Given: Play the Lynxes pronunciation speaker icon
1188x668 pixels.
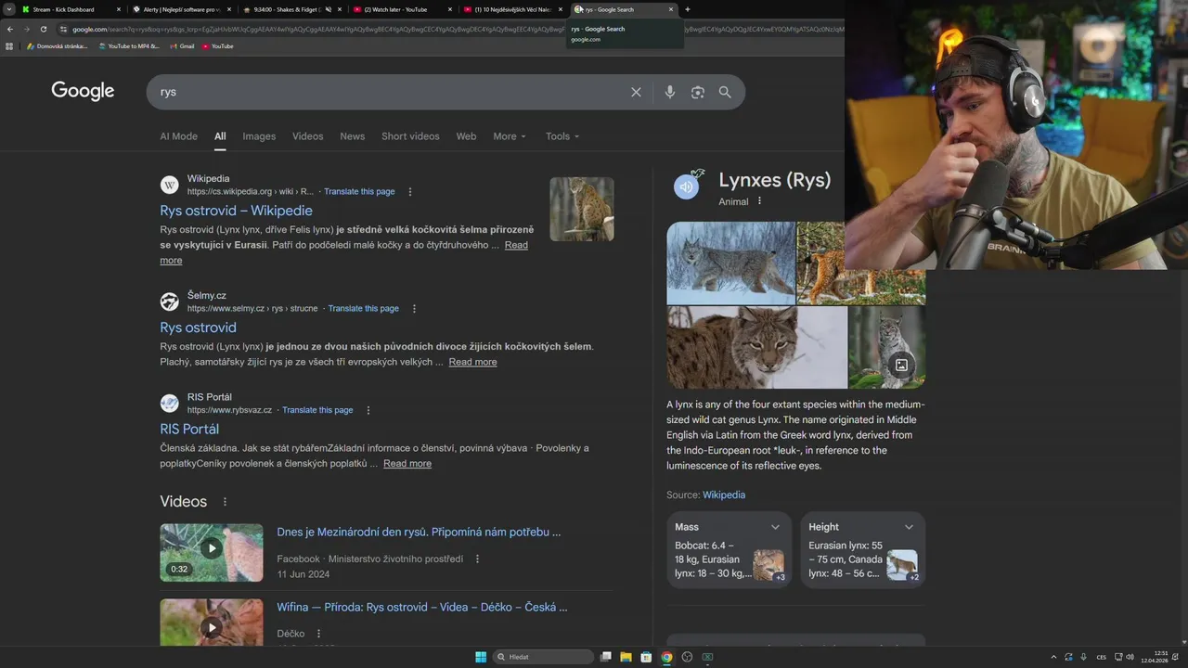Looking at the screenshot, I should [686, 186].
